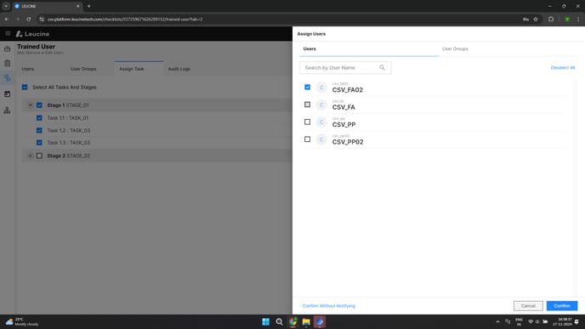Switch to Users tab in Assign Users panel
Viewport: 585px width, 329px height.
click(310, 48)
